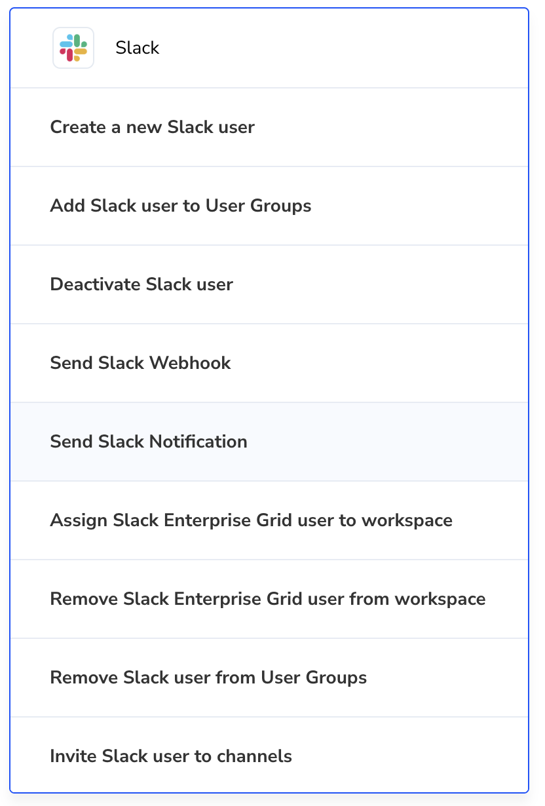Click the user deactivation list entry
The height and width of the screenshot is (806, 545).
click(x=269, y=284)
